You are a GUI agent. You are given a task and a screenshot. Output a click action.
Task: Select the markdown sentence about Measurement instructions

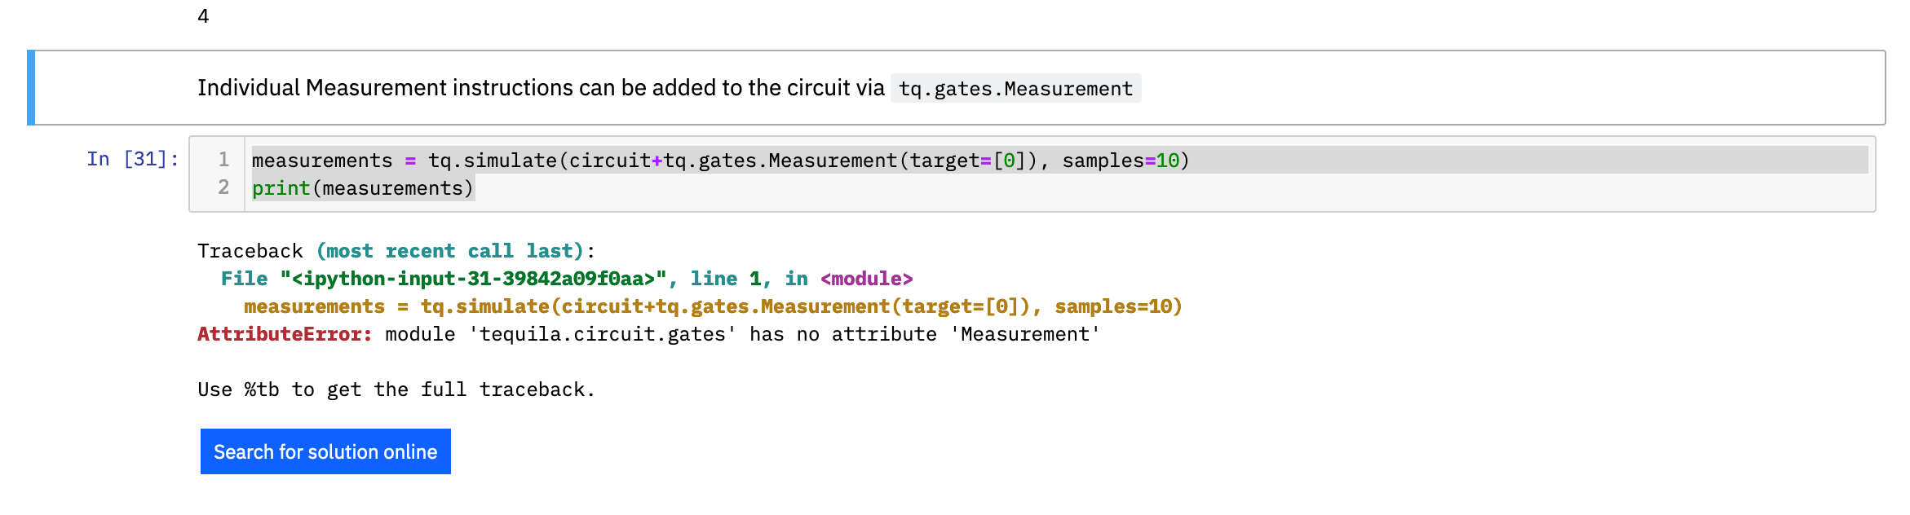click(x=538, y=88)
